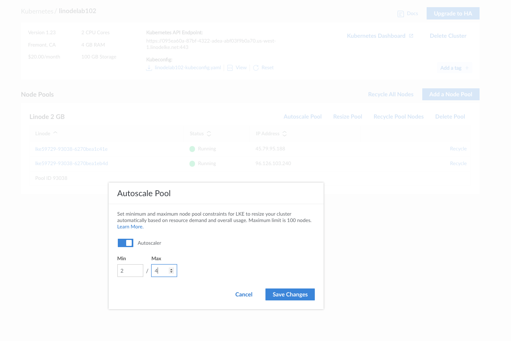The image size is (511, 341).
Task: Go to Kubernetes breadcrumb link
Action: tap(37, 11)
